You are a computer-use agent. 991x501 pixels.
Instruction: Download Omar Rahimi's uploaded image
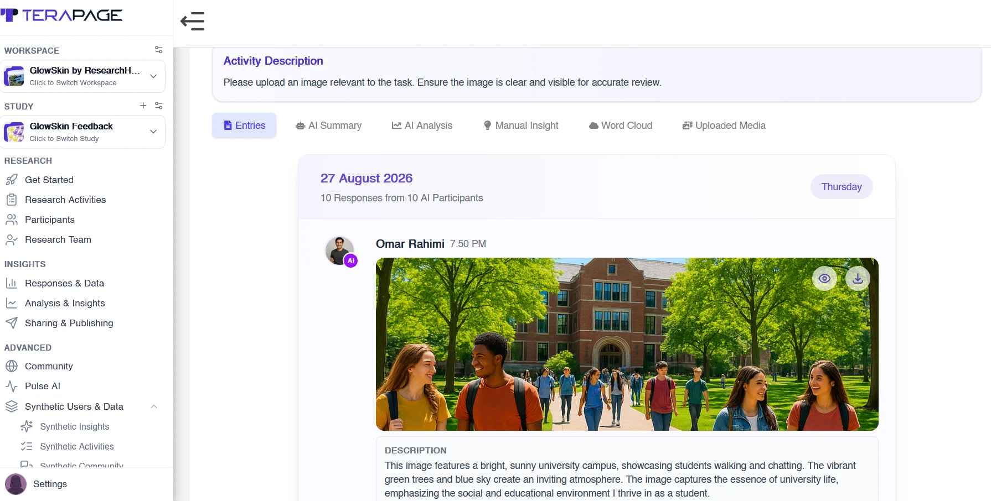(x=858, y=279)
